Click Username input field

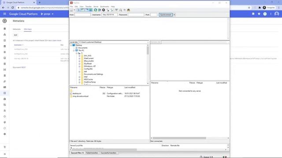coord(109,14)
